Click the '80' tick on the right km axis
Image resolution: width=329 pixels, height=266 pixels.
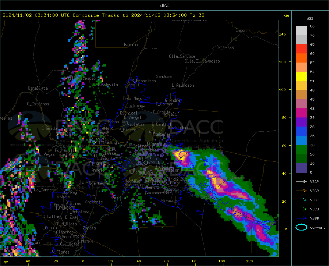284,117
